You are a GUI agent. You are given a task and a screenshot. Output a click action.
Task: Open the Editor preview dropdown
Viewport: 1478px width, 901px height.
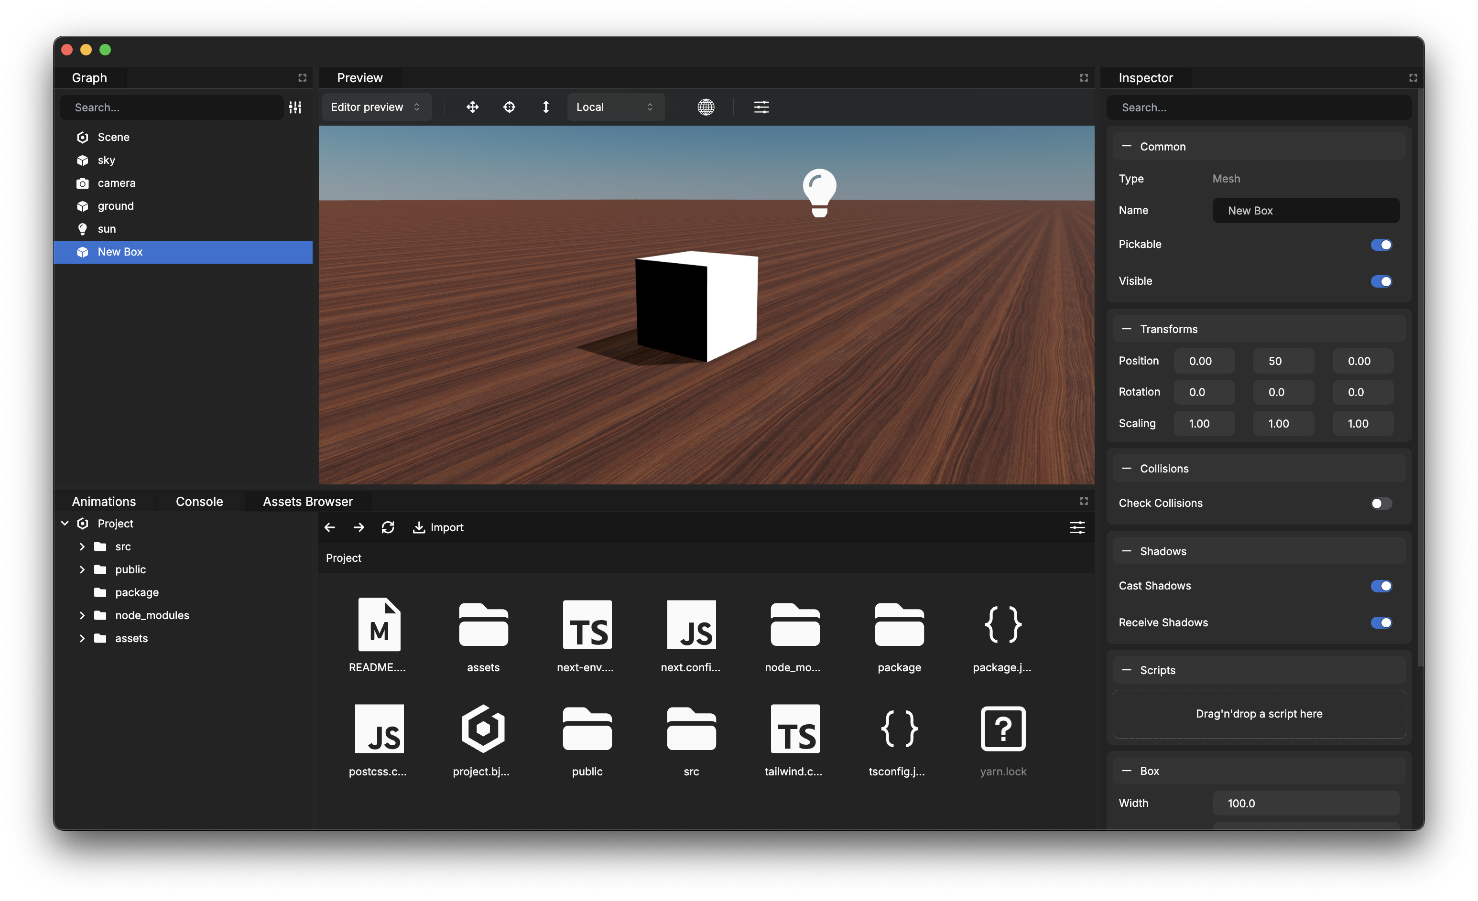[x=376, y=107]
